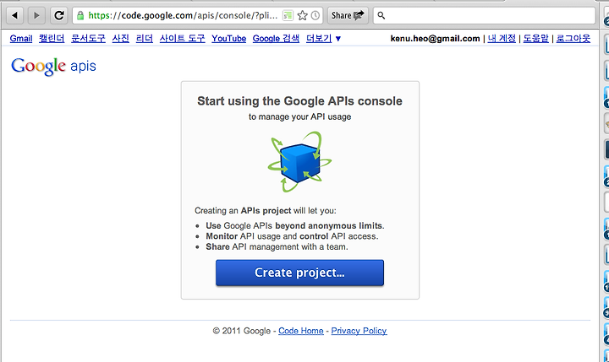Open the Google 검색 link

tap(276, 38)
